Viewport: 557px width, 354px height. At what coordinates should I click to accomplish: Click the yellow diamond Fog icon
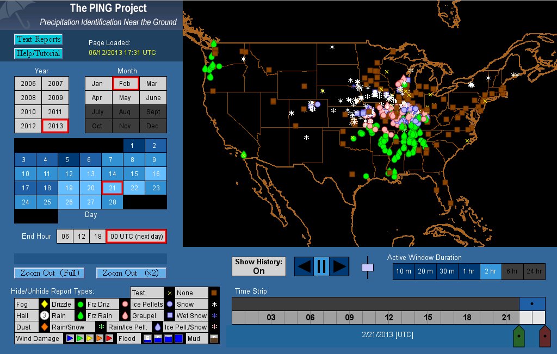point(44,305)
